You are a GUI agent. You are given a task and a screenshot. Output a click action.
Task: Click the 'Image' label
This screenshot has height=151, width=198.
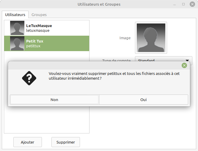click(x=125, y=38)
